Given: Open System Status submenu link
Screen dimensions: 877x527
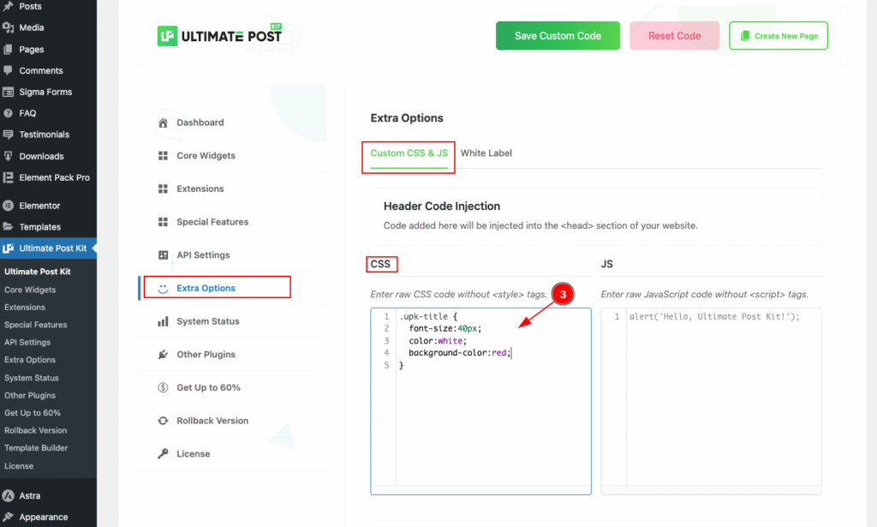Looking at the screenshot, I should point(32,378).
